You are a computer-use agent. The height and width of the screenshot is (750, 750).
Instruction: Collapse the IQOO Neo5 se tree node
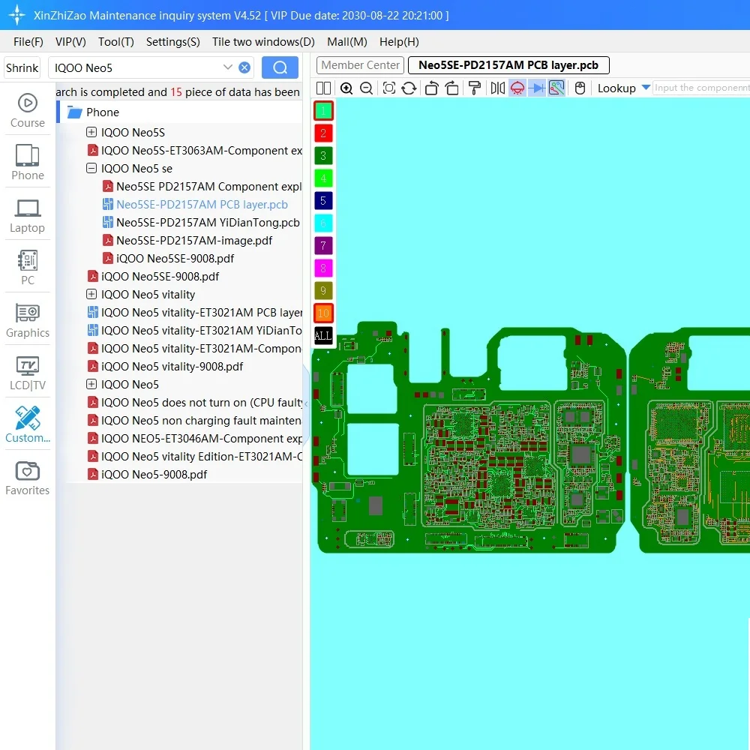(91, 168)
